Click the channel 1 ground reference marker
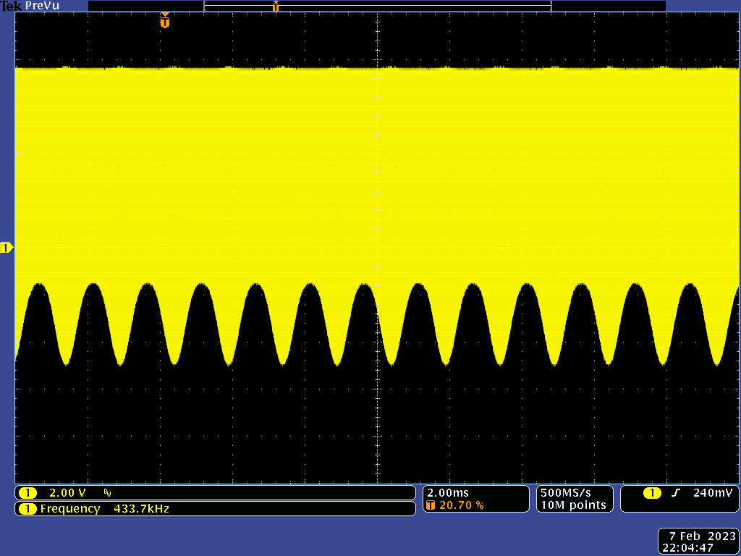The image size is (741, 556). tap(7, 248)
